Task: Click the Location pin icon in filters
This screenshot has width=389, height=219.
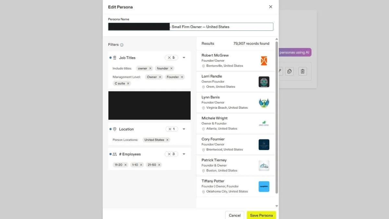Action: pyautogui.click(x=114, y=129)
